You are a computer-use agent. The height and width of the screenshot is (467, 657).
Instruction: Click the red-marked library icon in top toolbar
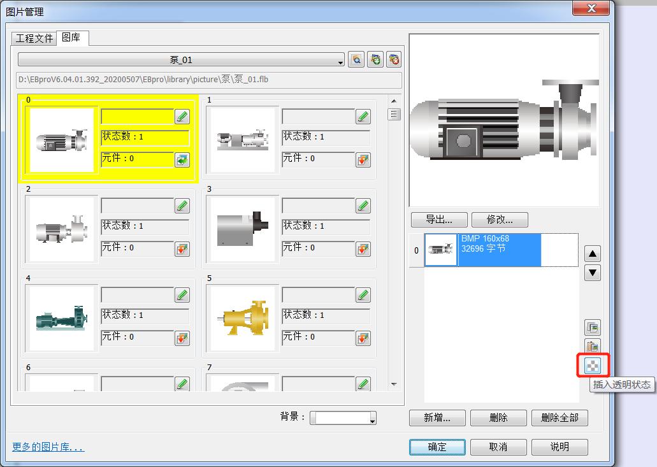[394, 59]
